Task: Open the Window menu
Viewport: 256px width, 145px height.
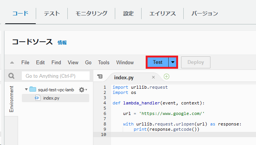Action: 125,62
